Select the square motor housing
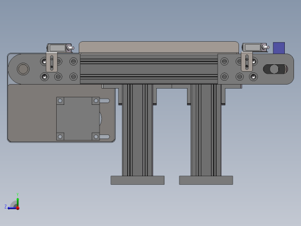This screenshot has height=226, width=301. [x=78, y=119]
